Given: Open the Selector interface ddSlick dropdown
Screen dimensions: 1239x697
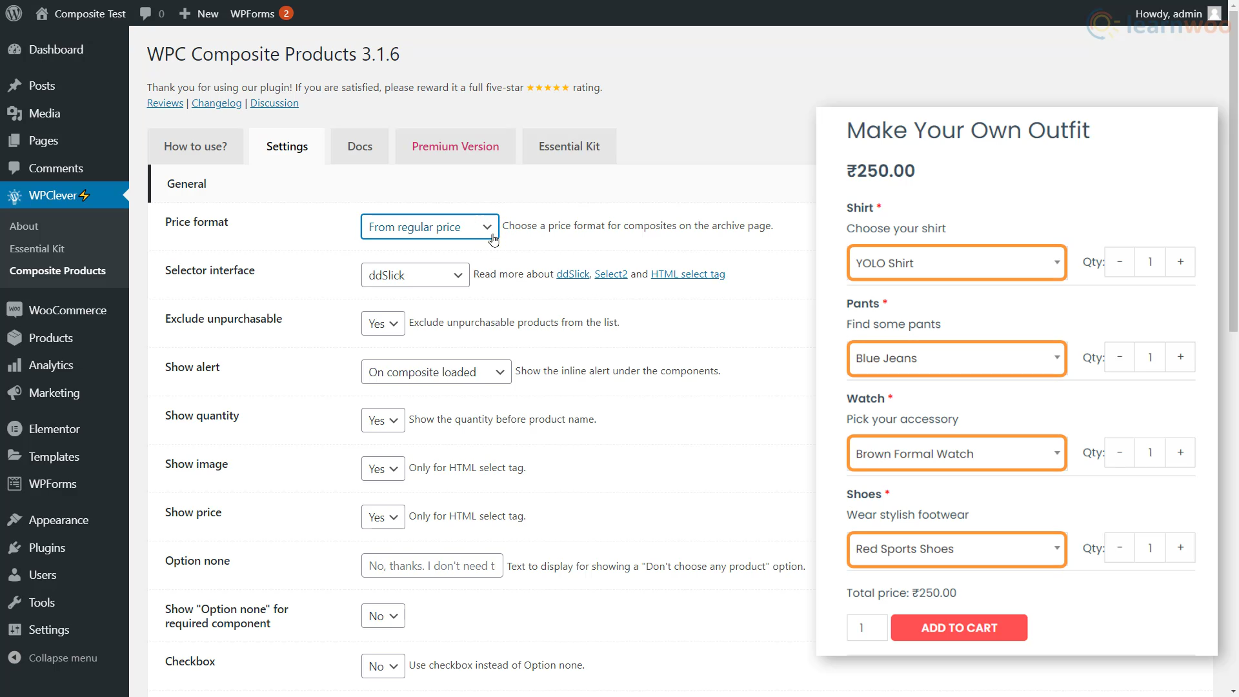Looking at the screenshot, I should tap(415, 275).
